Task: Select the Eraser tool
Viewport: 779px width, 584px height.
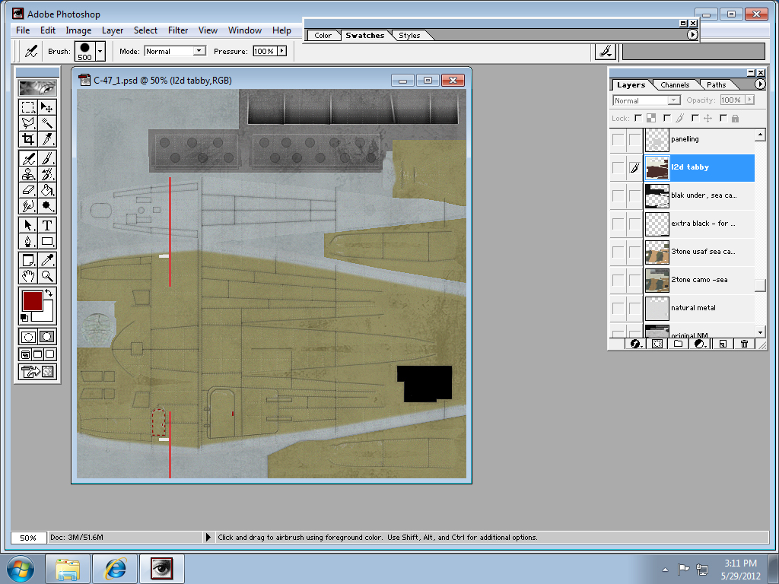Action: pos(28,190)
